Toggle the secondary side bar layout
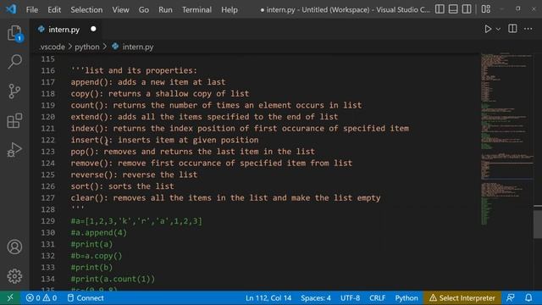 467,9
